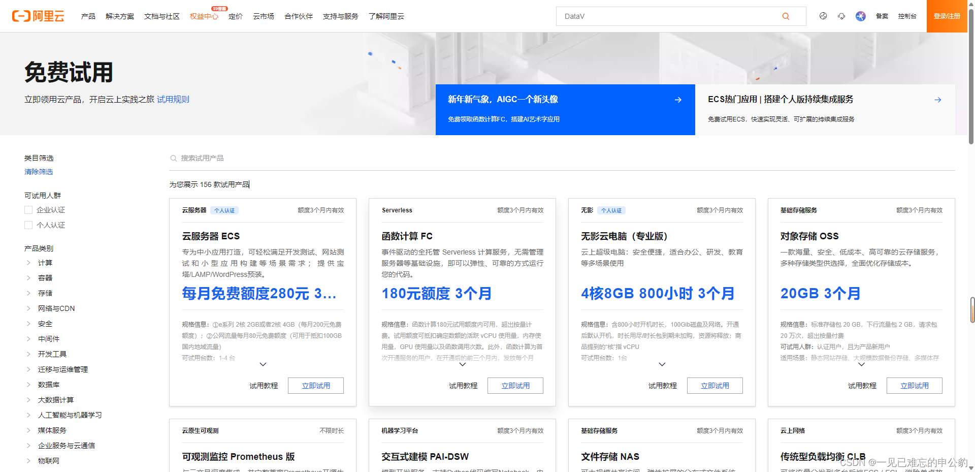The image size is (975, 472).
Task: Open the 合作伙伴 menu
Action: tap(299, 16)
